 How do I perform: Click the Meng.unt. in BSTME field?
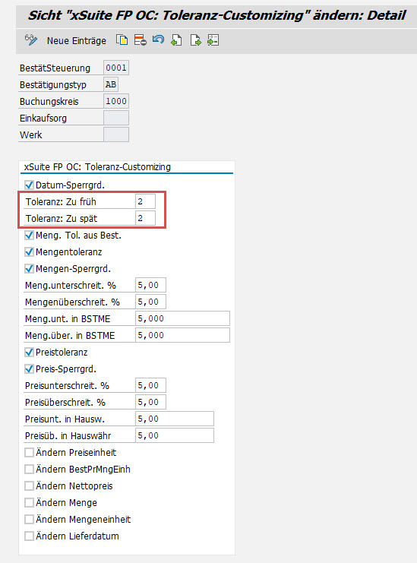(182, 318)
